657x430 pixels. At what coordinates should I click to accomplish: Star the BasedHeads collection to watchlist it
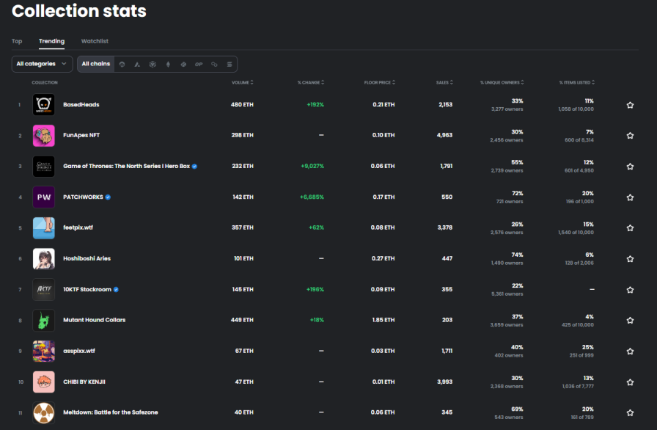pyautogui.click(x=630, y=104)
